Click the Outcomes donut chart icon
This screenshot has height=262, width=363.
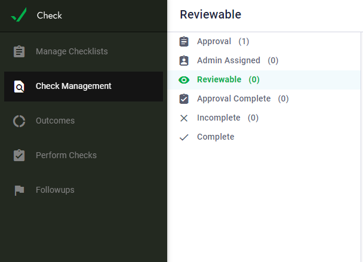(19, 121)
